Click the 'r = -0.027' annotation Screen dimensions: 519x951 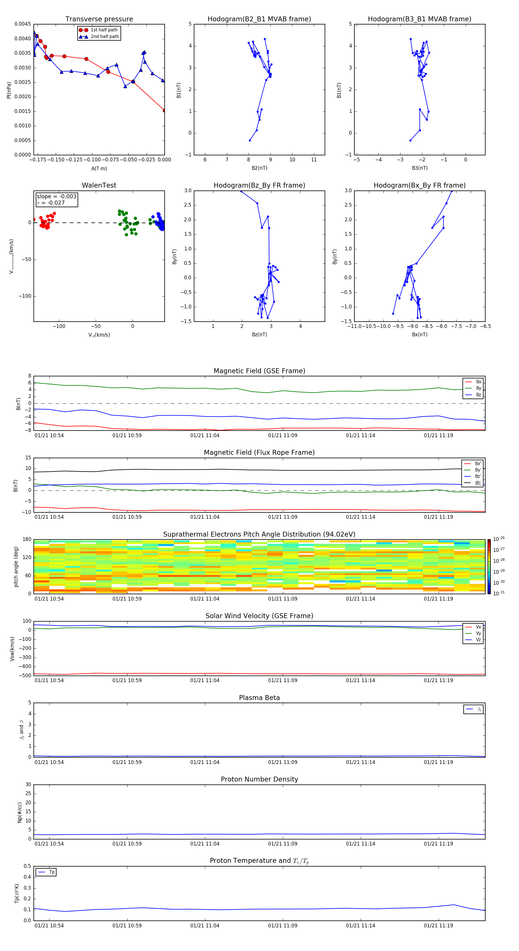(51, 203)
